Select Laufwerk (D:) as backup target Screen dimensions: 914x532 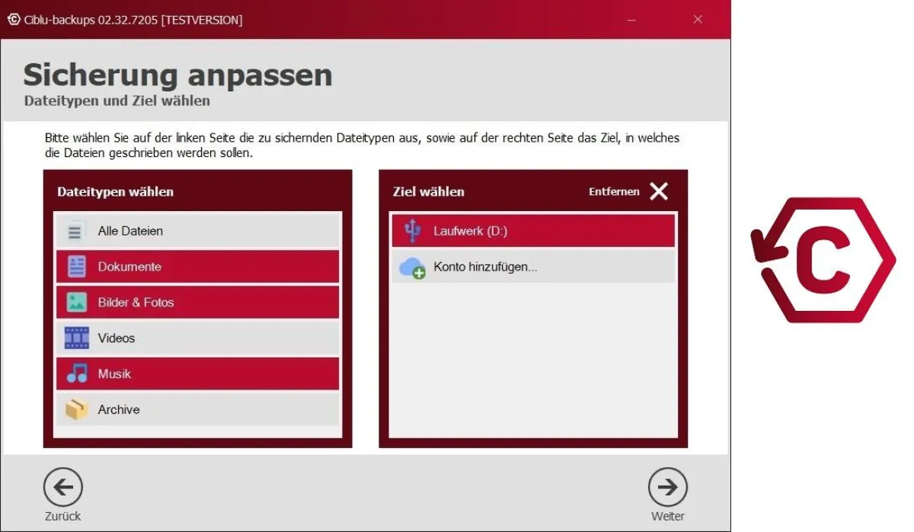pos(533,231)
